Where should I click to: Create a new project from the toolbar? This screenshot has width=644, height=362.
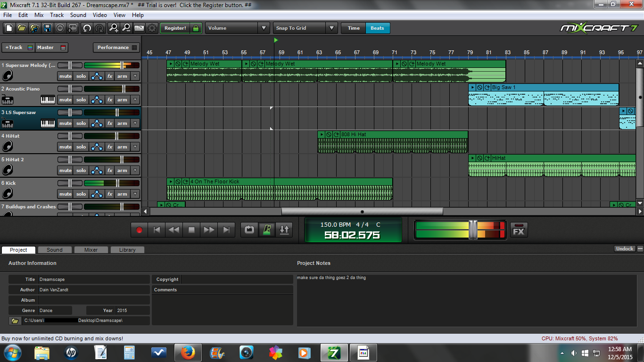[x=9, y=28]
